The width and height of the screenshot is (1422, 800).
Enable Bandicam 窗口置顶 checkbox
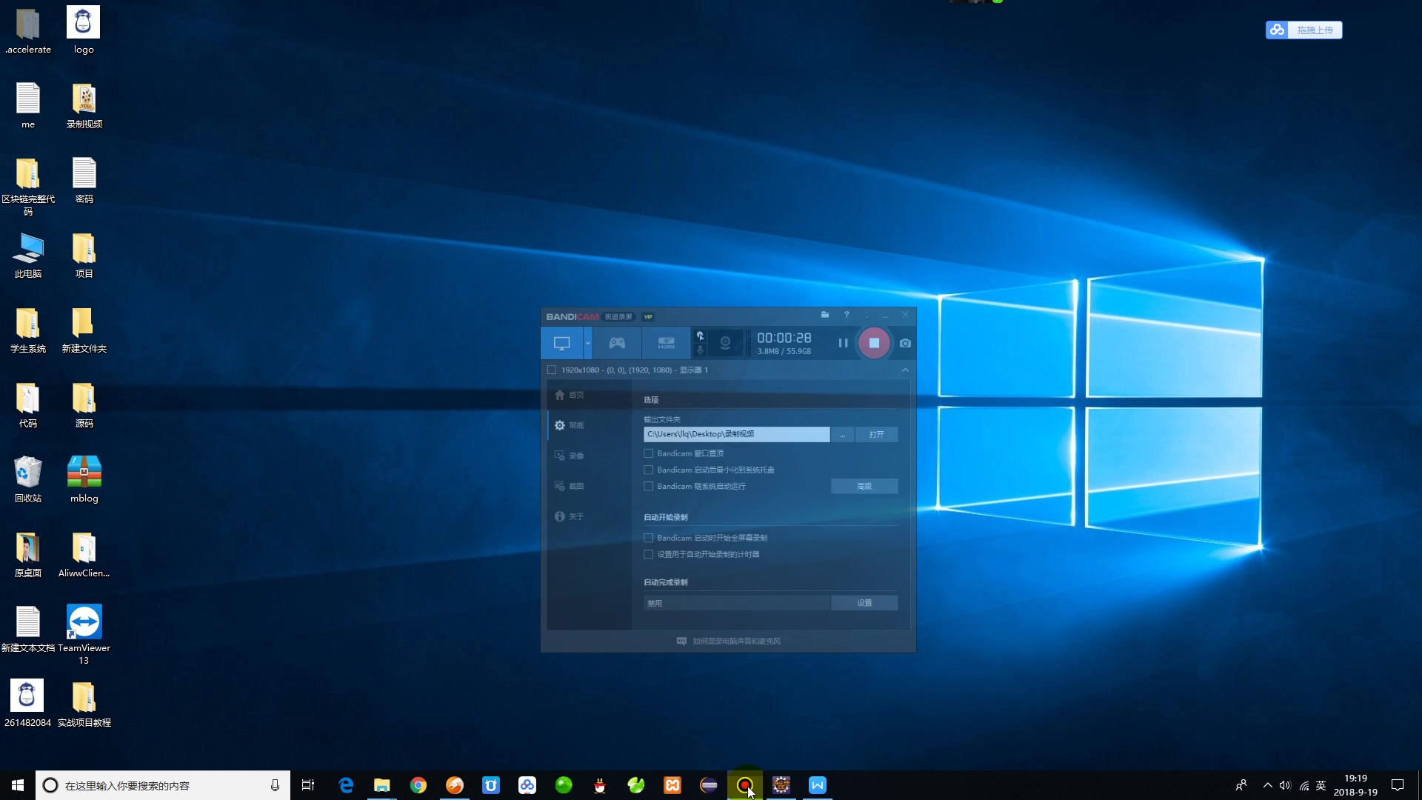(x=649, y=453)
